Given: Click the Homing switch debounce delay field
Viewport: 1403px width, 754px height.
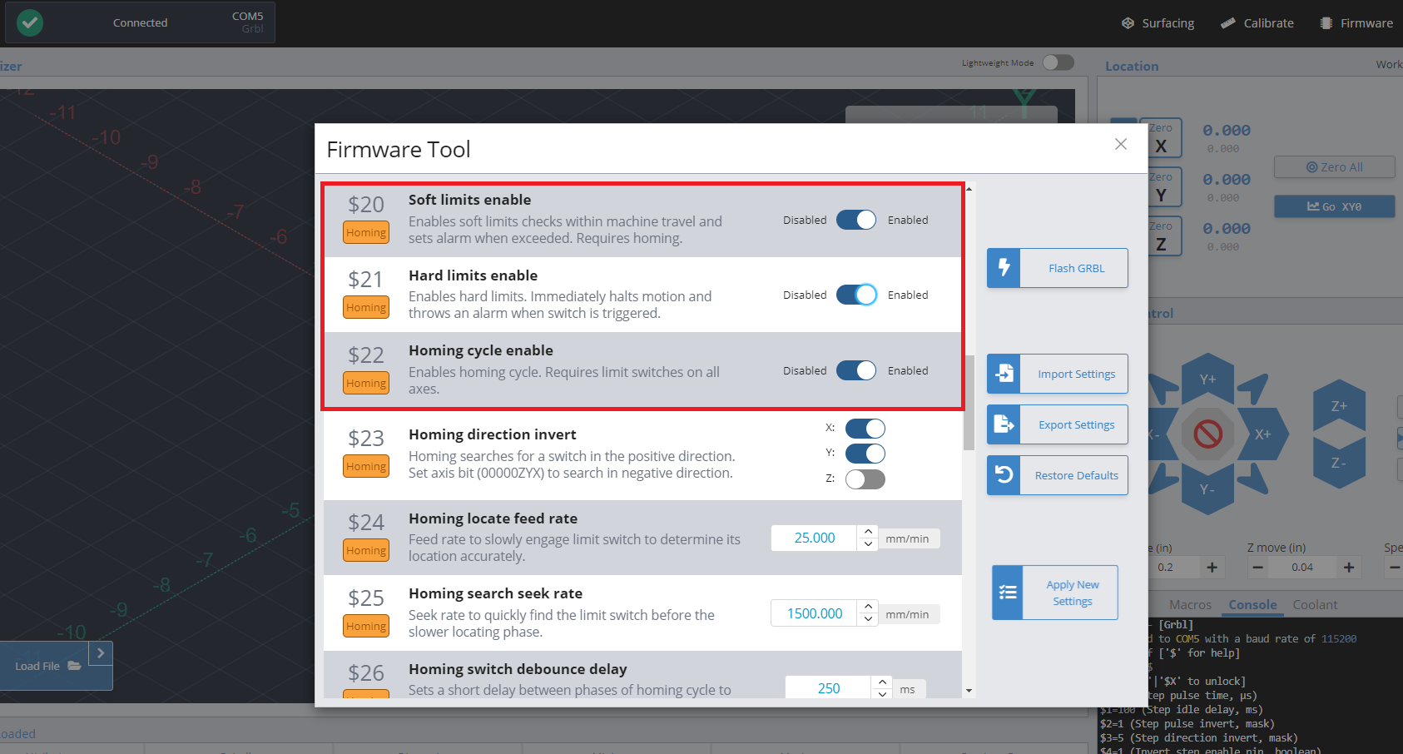Looking at the screenshot, I should coord(828,688).
